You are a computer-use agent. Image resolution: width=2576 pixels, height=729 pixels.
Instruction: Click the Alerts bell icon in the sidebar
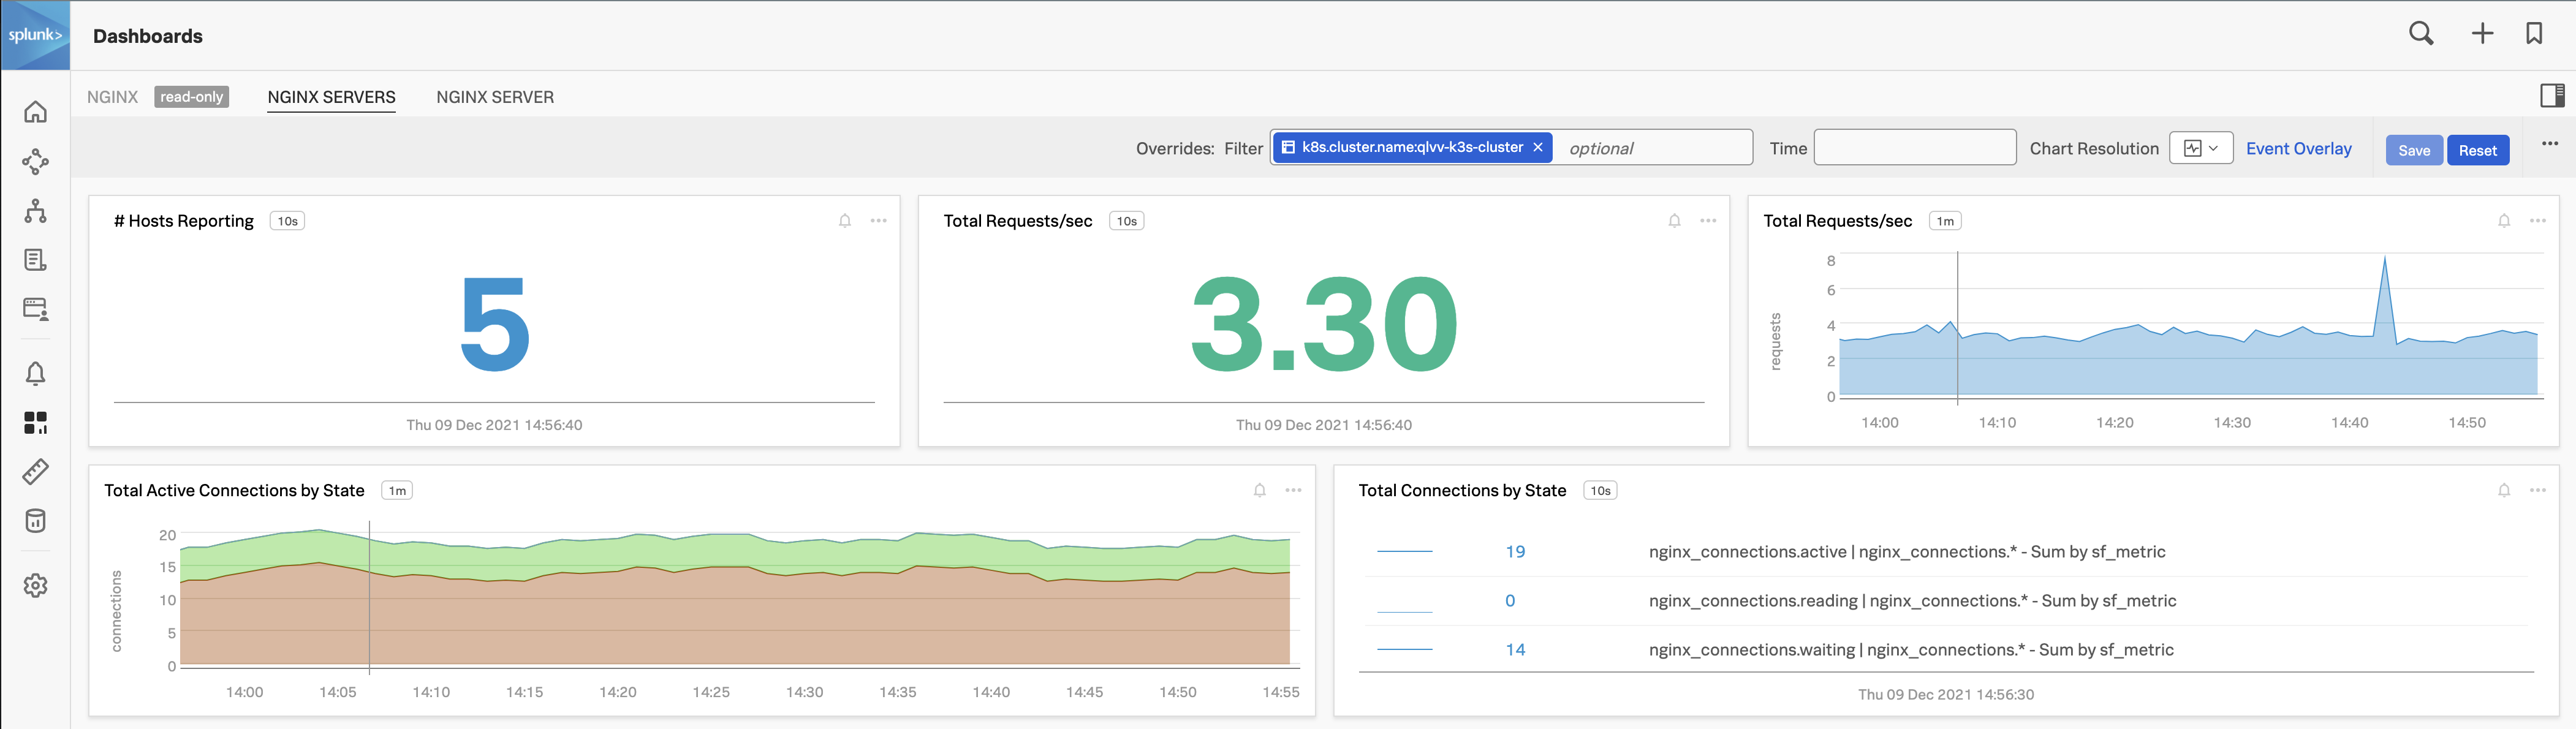point(35,373)
